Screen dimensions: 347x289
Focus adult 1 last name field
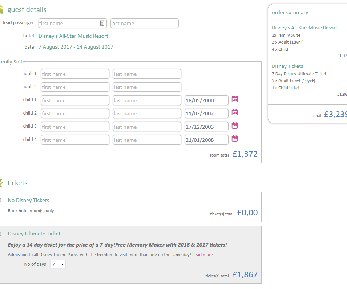147,74
